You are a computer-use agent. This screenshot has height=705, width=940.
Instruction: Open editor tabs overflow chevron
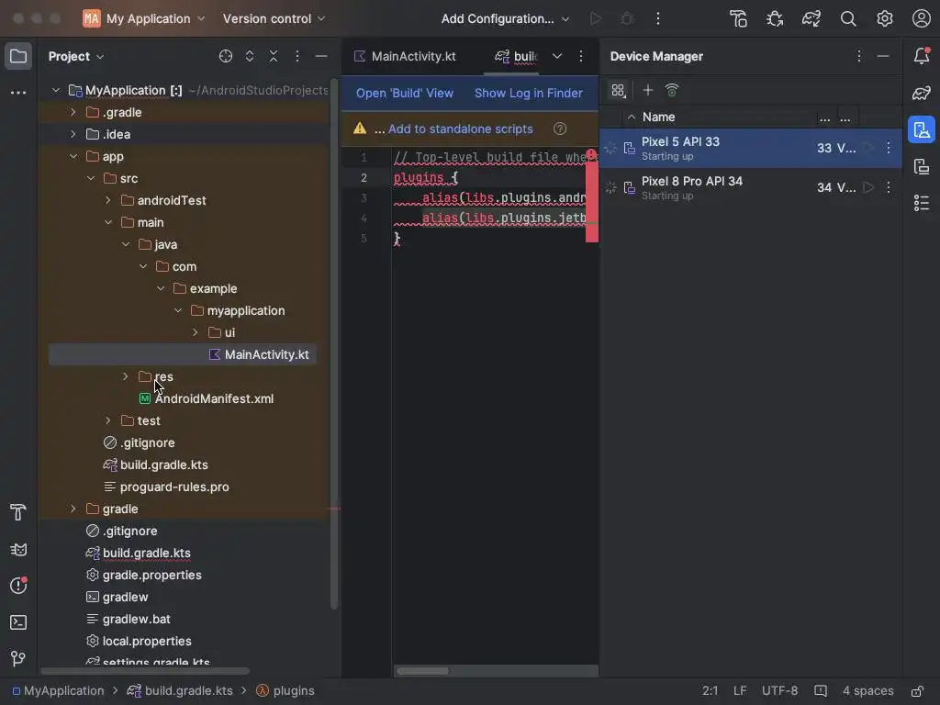(557, 56)
